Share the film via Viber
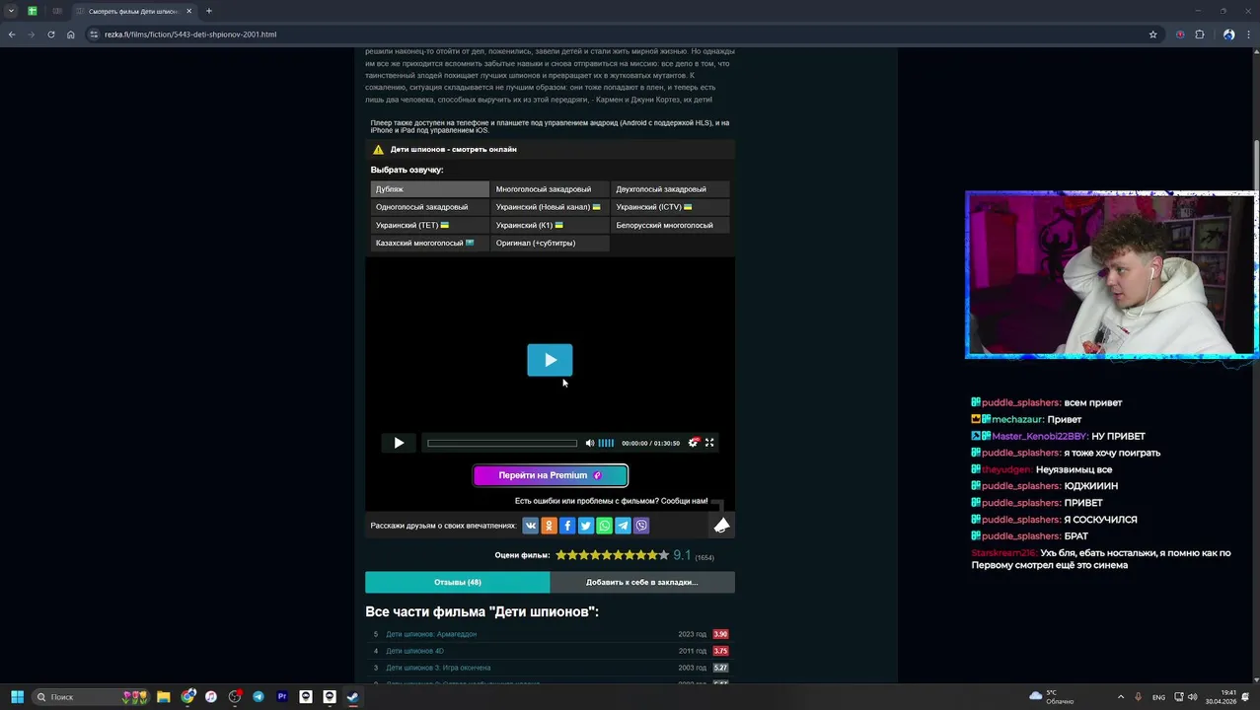Screen dimensions: 1260x710 coord(641,526)
